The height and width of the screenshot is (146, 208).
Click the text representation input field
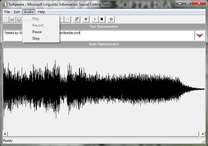98,35
